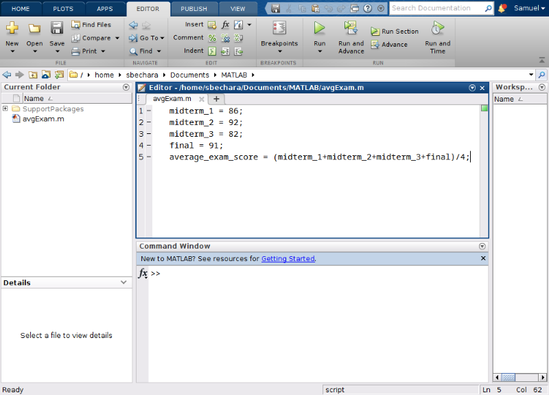Click the Getting Started link
This screenshot has height=395, width=549.
pos(288,259)
